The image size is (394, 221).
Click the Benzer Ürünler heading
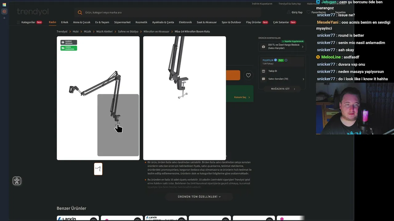coord(71,208)
